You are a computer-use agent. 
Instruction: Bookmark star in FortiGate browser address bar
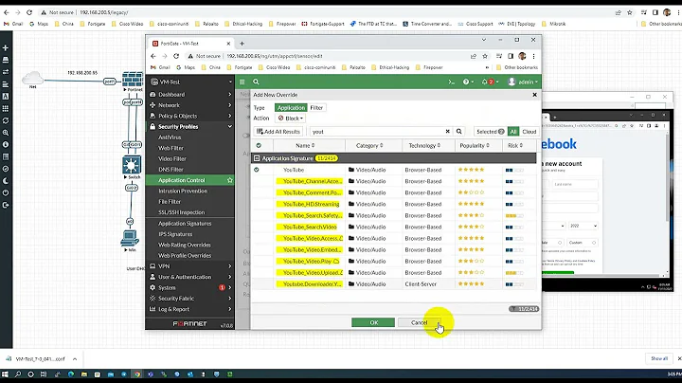coord(485,56)
